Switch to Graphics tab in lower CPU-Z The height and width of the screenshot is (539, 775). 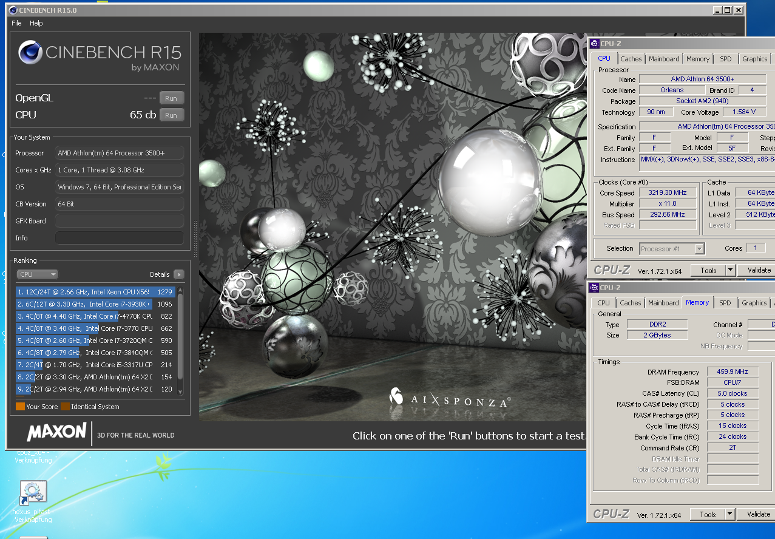(x=754, y=303)
